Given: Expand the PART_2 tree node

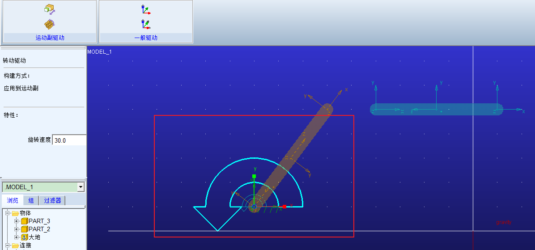Looking at the screenshot, I should click(x=16, y=229).
